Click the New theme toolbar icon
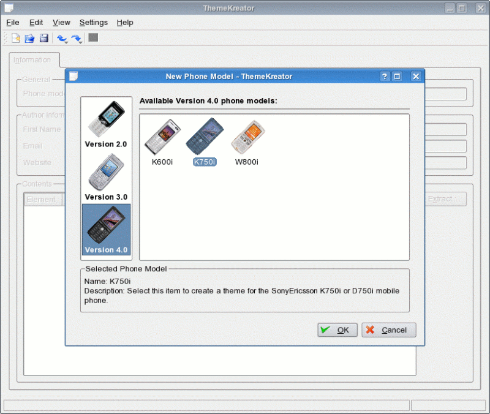The image size is (490, 414). (15, 38)
